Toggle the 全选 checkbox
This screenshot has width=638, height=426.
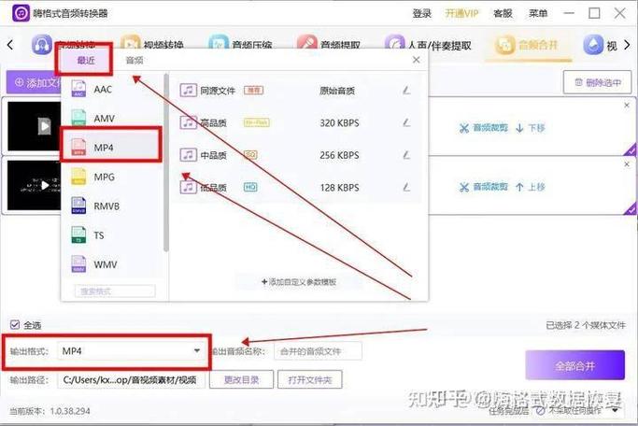(15, 325)
